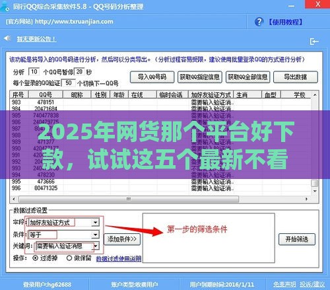
Task: Click the table's vertical scroll up arrow
Action: click(315, 94)
